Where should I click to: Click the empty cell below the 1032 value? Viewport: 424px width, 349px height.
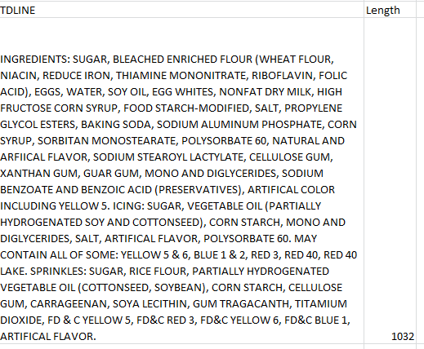tap(390, 347)
